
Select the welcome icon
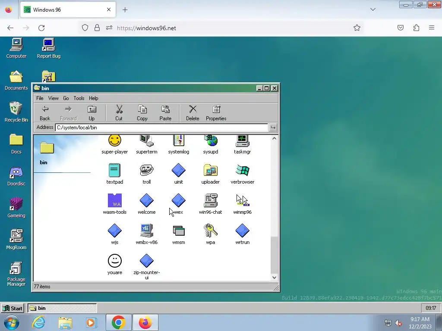coord(147,200)
